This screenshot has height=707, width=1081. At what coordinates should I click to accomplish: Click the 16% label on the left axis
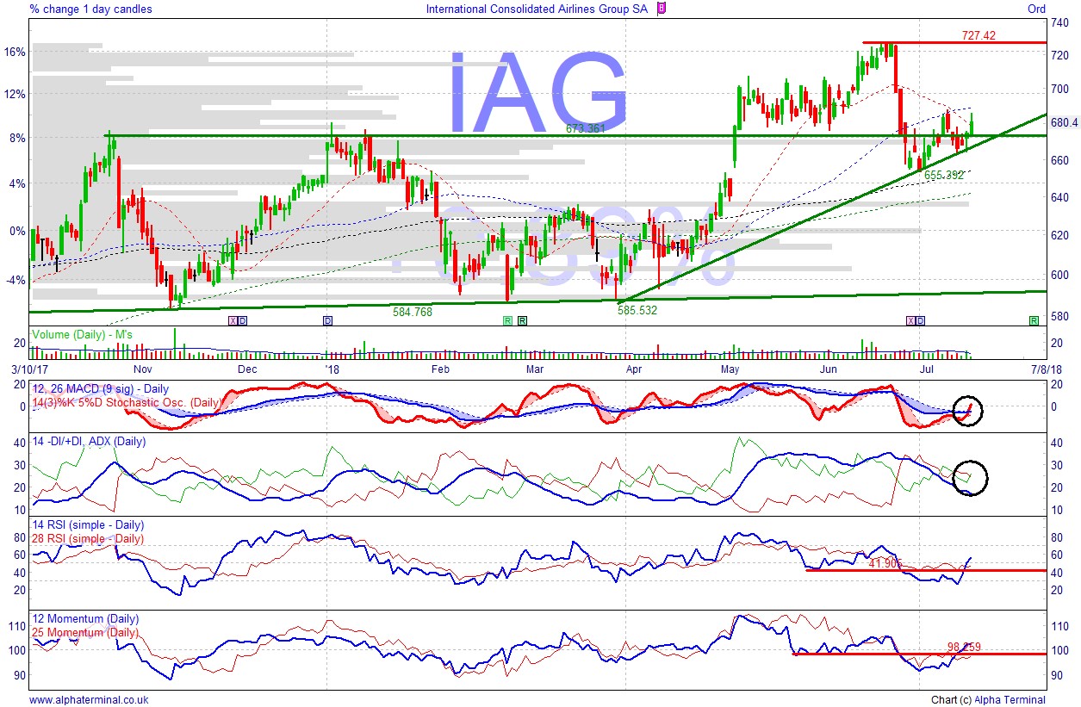click(16, 51)
